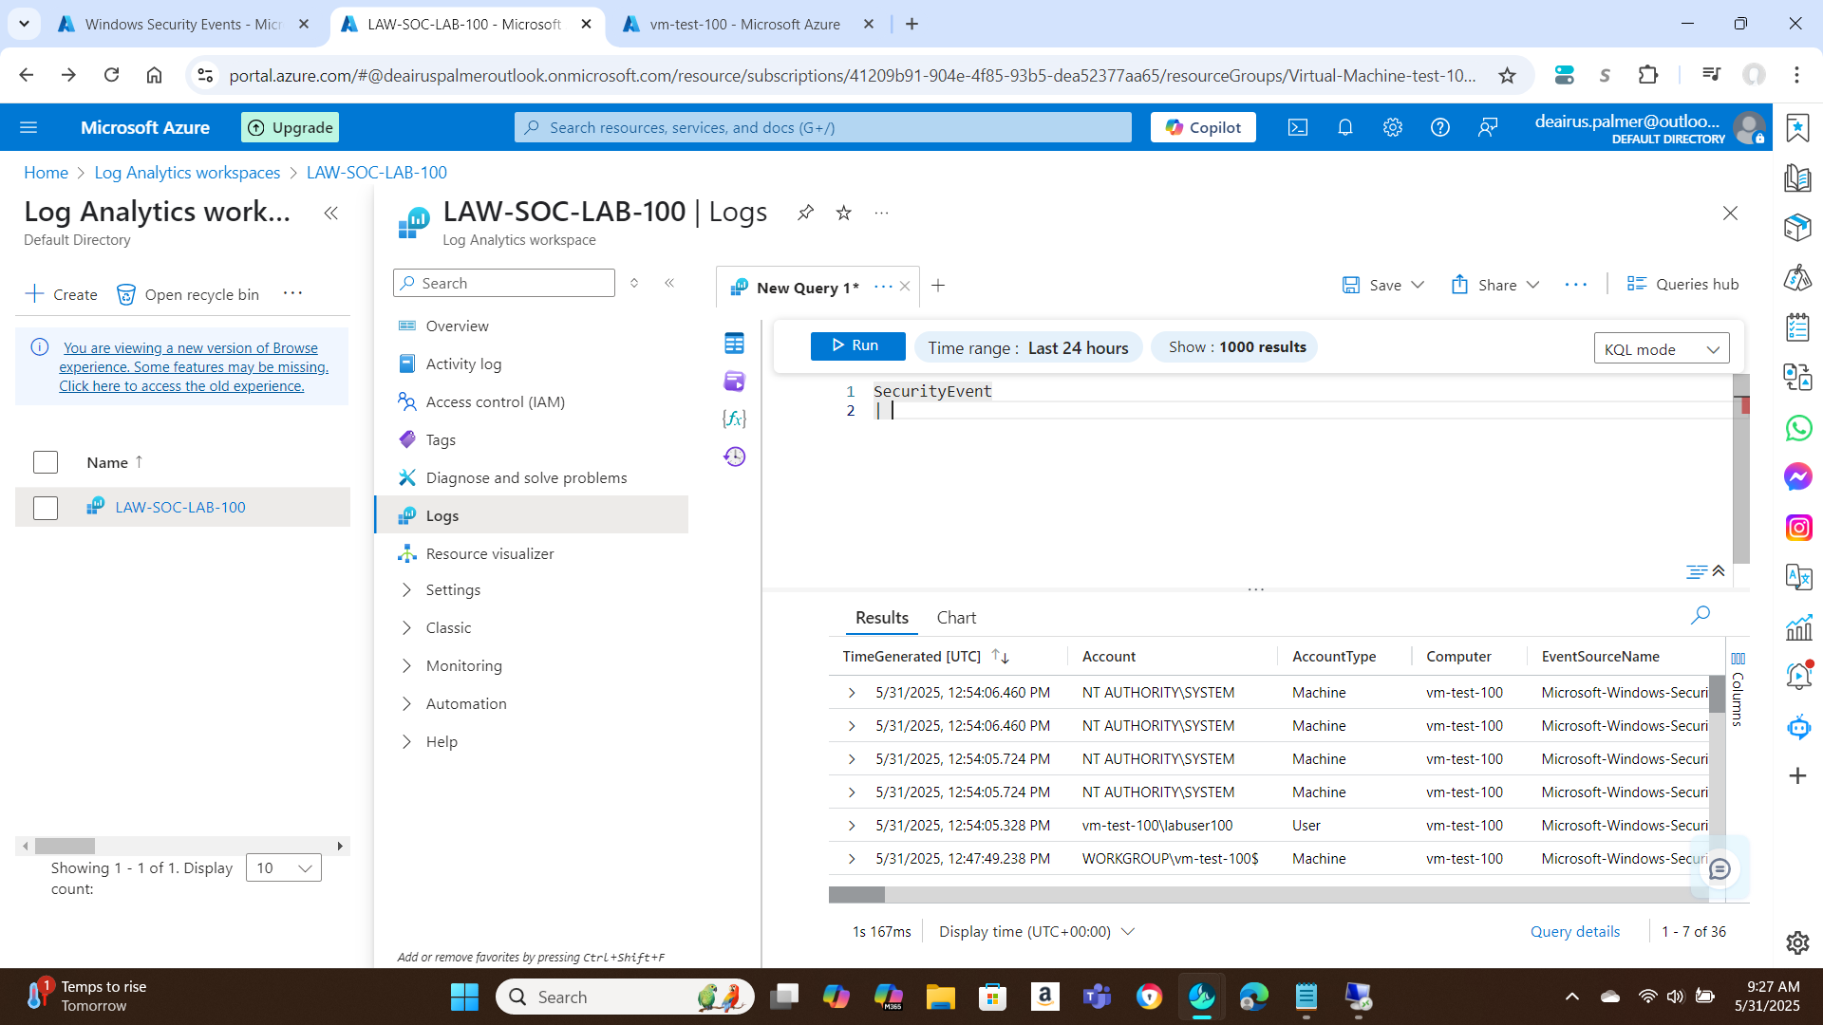Switch to the Chart tab
The height and width of the screenshot is (1025, 1823).
pyautogui.click(x=955, y=618)
